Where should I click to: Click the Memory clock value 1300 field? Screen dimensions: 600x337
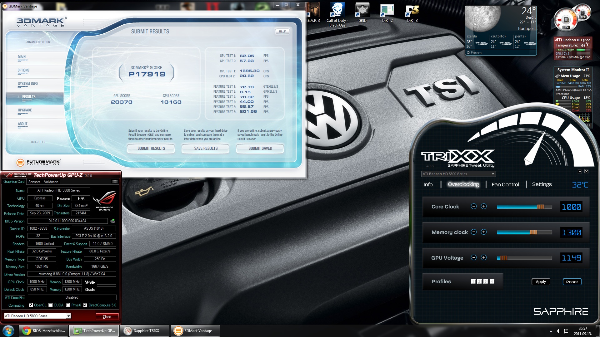point(571,232)
